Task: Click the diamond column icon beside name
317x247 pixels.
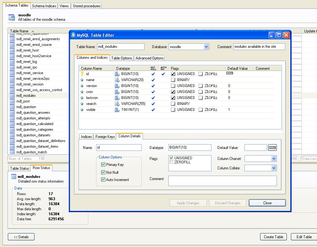Action: click(x=82, y=80)
